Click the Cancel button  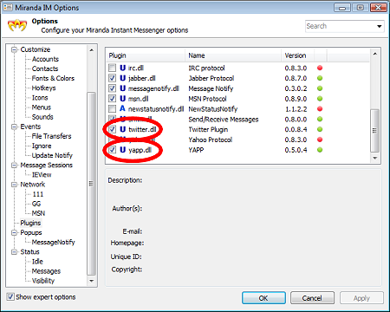312,298
